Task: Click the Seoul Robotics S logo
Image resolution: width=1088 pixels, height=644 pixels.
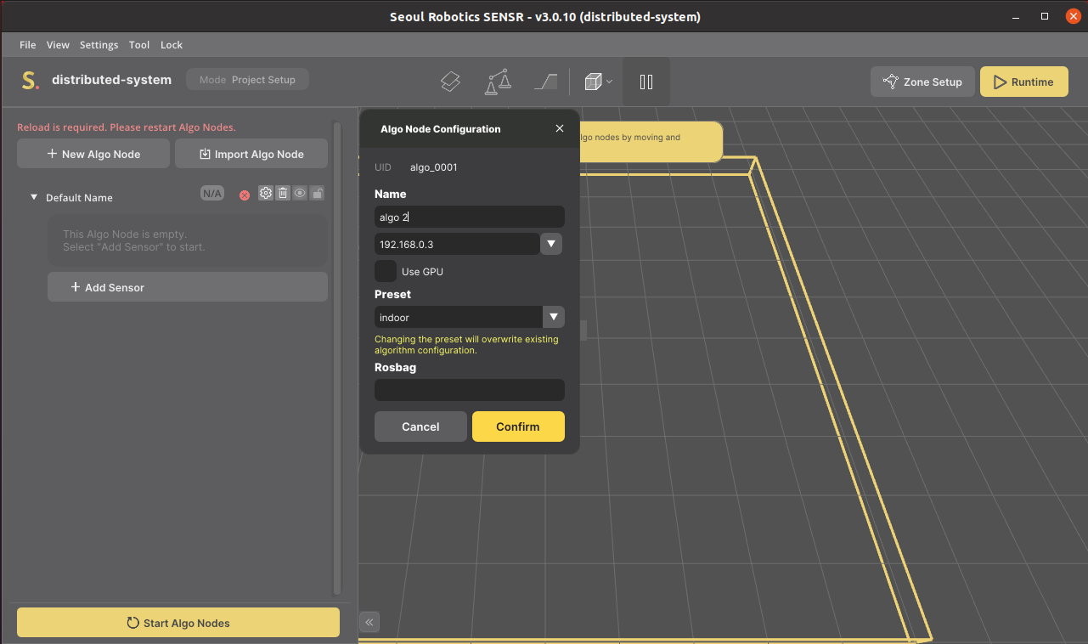Action: click(30, 81)
